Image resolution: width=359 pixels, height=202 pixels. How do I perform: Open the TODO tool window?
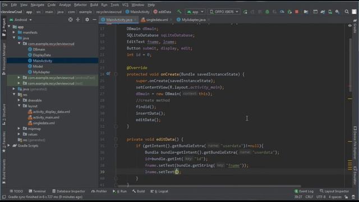coord(16,191)
